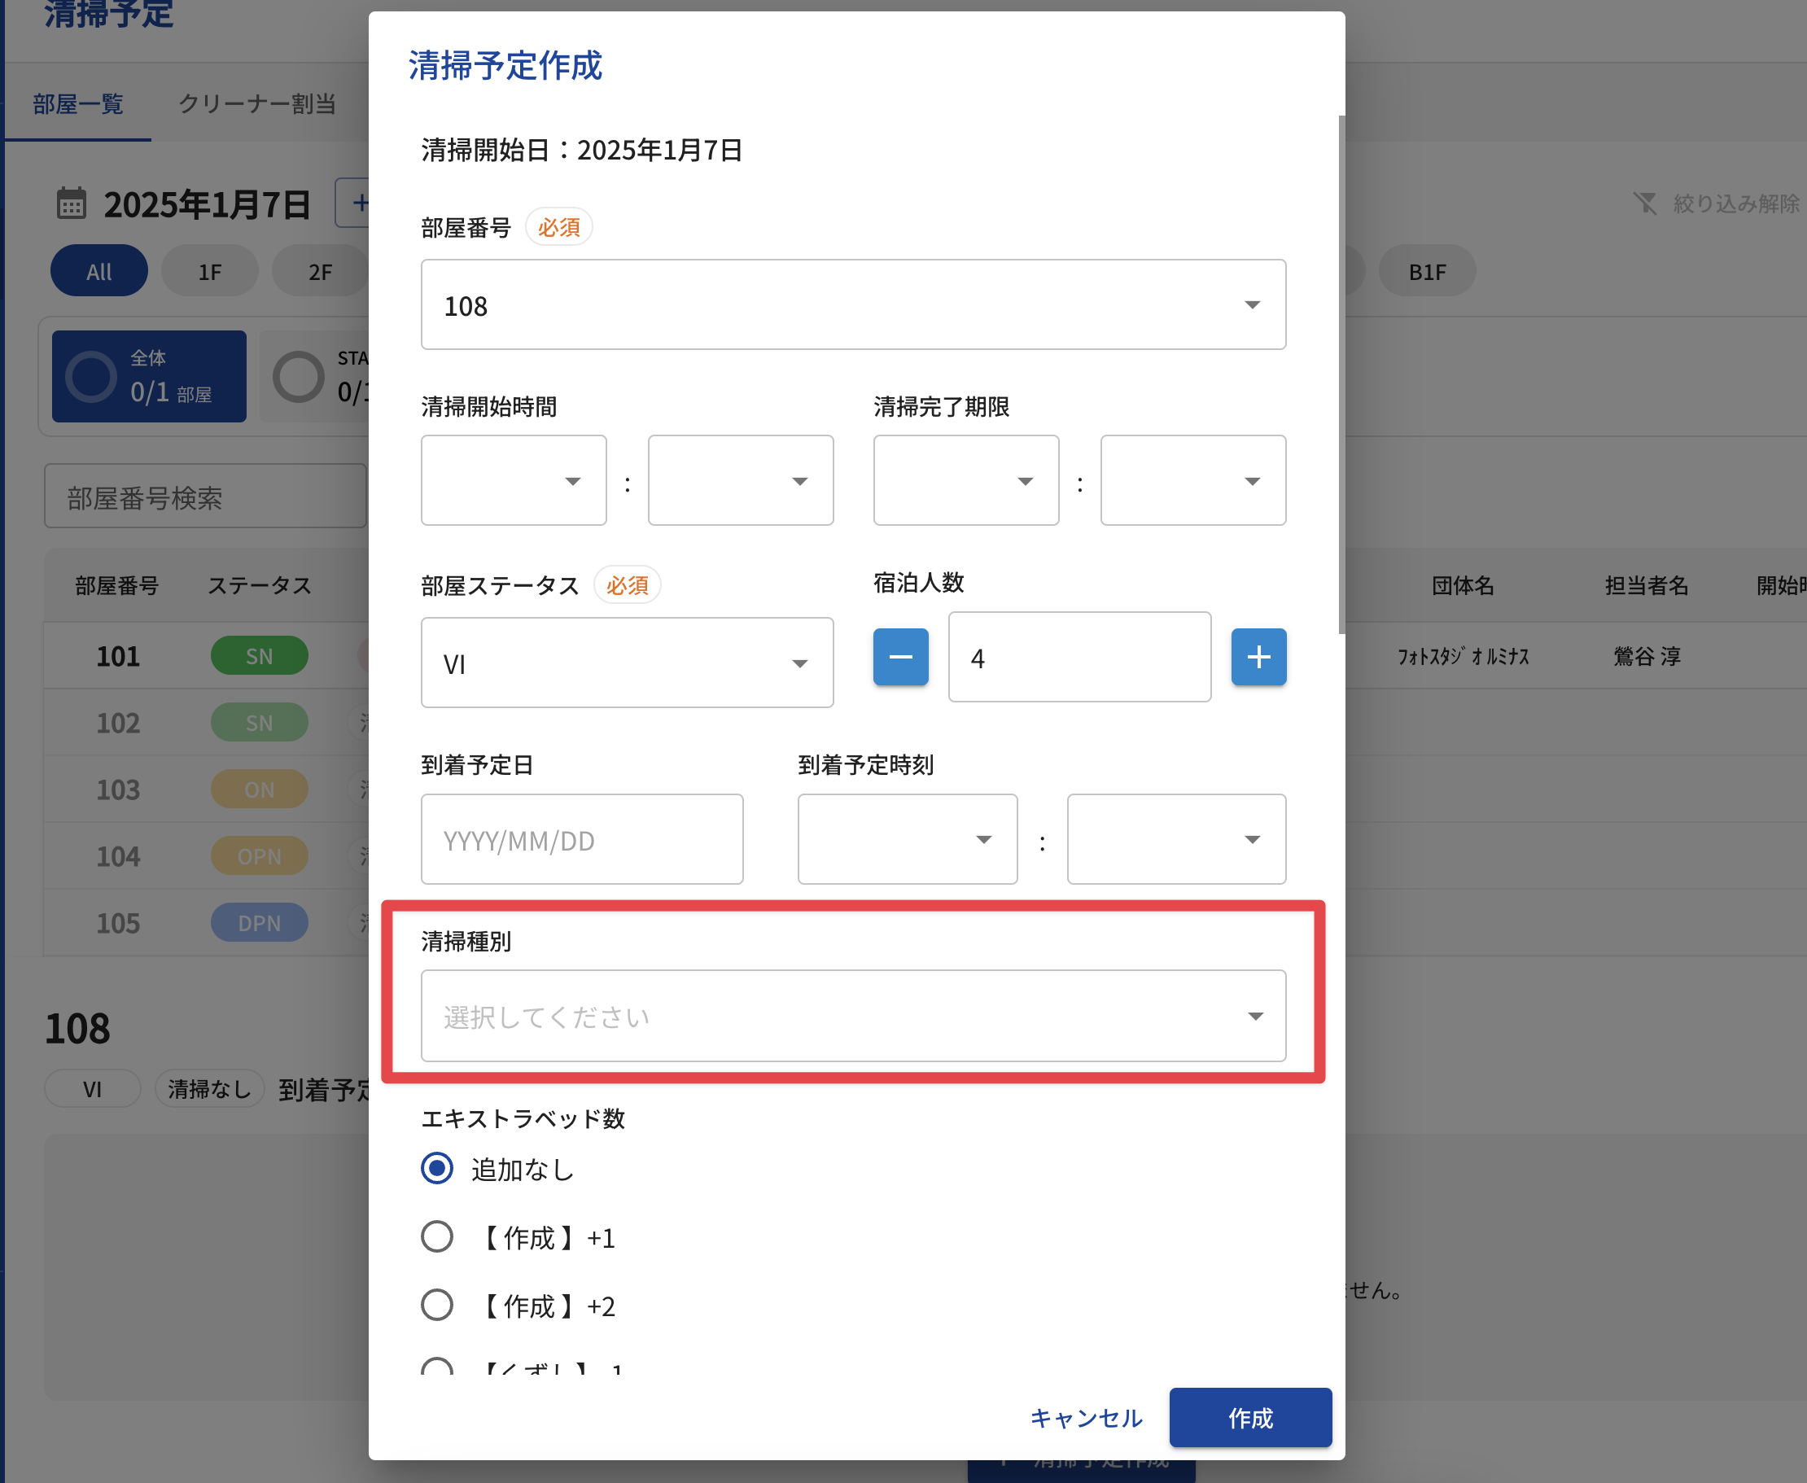The image size is (1807, 1483).
Task: Select the 【作成】+2 extra bed option
Action: tap(437, 1306)
